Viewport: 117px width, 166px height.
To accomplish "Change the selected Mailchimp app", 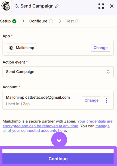I will click(100, 48).
